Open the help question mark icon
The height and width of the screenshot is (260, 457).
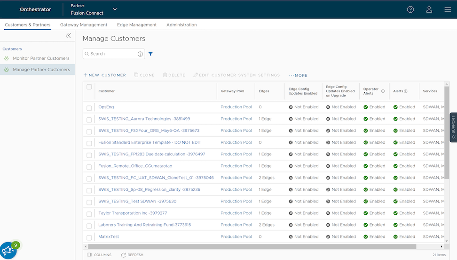click(x=410, y=9)
